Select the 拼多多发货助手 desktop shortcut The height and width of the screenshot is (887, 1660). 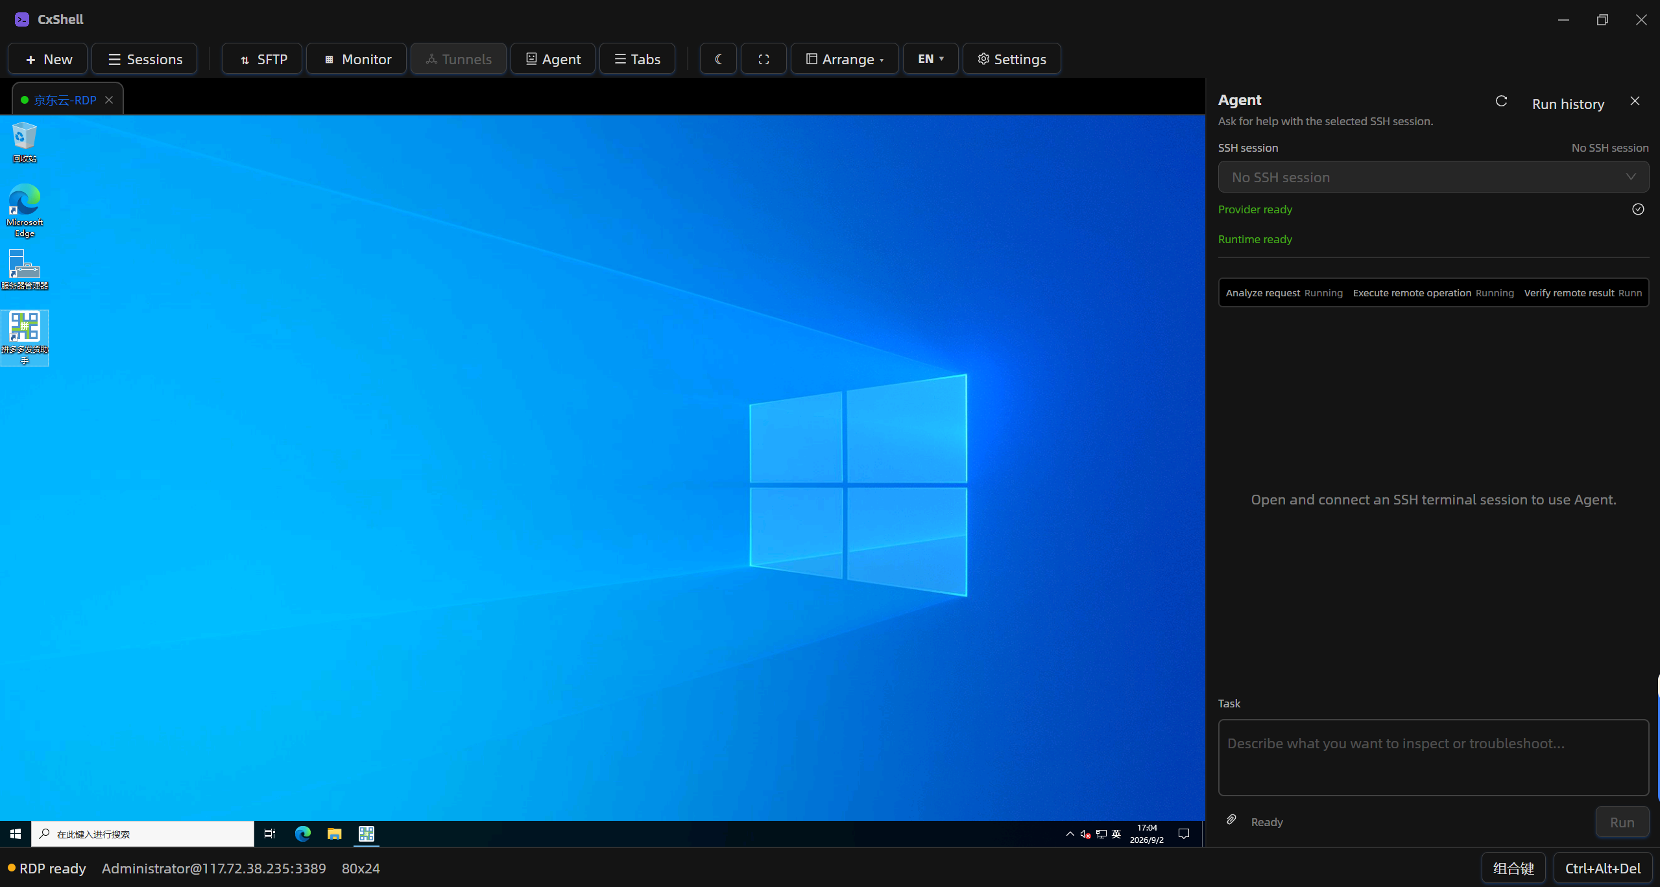tap(25, 338)
